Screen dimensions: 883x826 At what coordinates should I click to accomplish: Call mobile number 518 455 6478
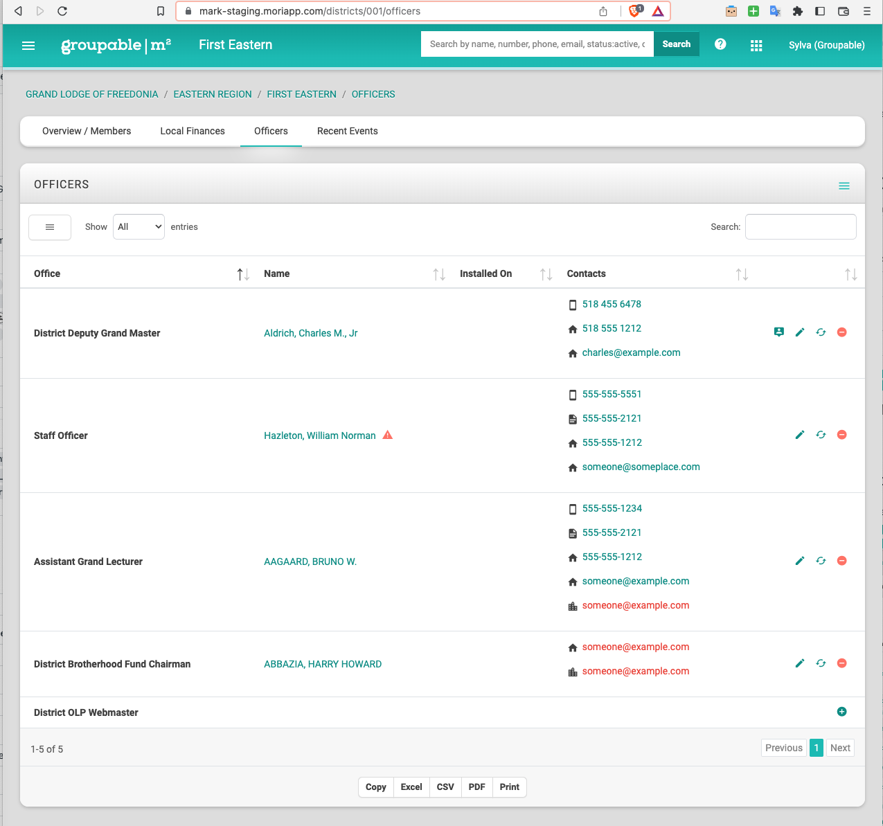612,304
